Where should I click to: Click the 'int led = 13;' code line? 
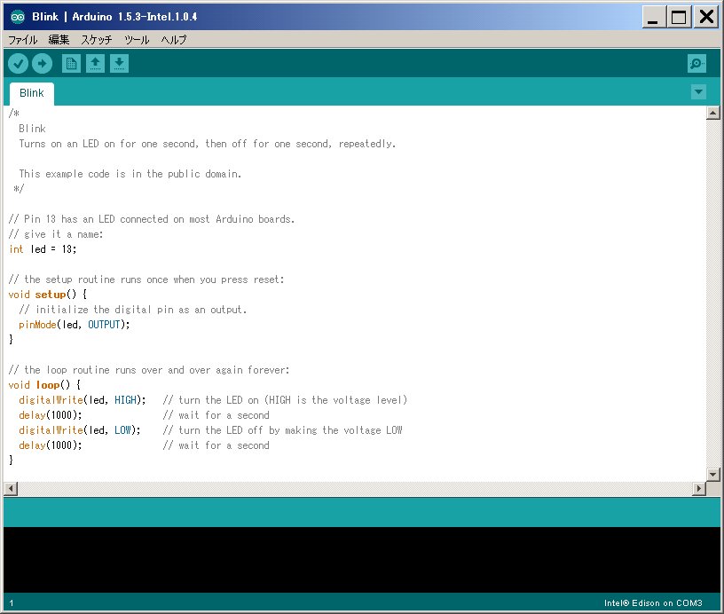tap(43, 249)
